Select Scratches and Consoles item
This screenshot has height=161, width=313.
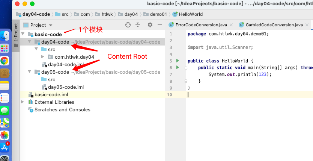coord(62,109)
